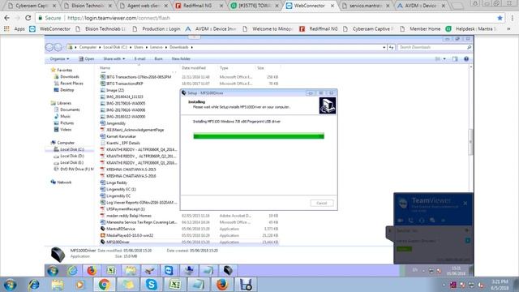Image resolution: width=519 pixels, height=292 pixels.
Task: Click the Explorer back navigation button
Action: pyautogui.click(x=49, y=47)
